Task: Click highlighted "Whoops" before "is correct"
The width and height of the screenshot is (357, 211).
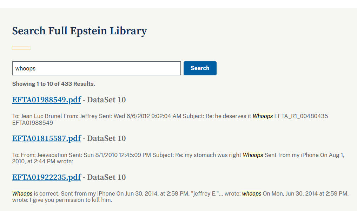Action: click(22, 193)
